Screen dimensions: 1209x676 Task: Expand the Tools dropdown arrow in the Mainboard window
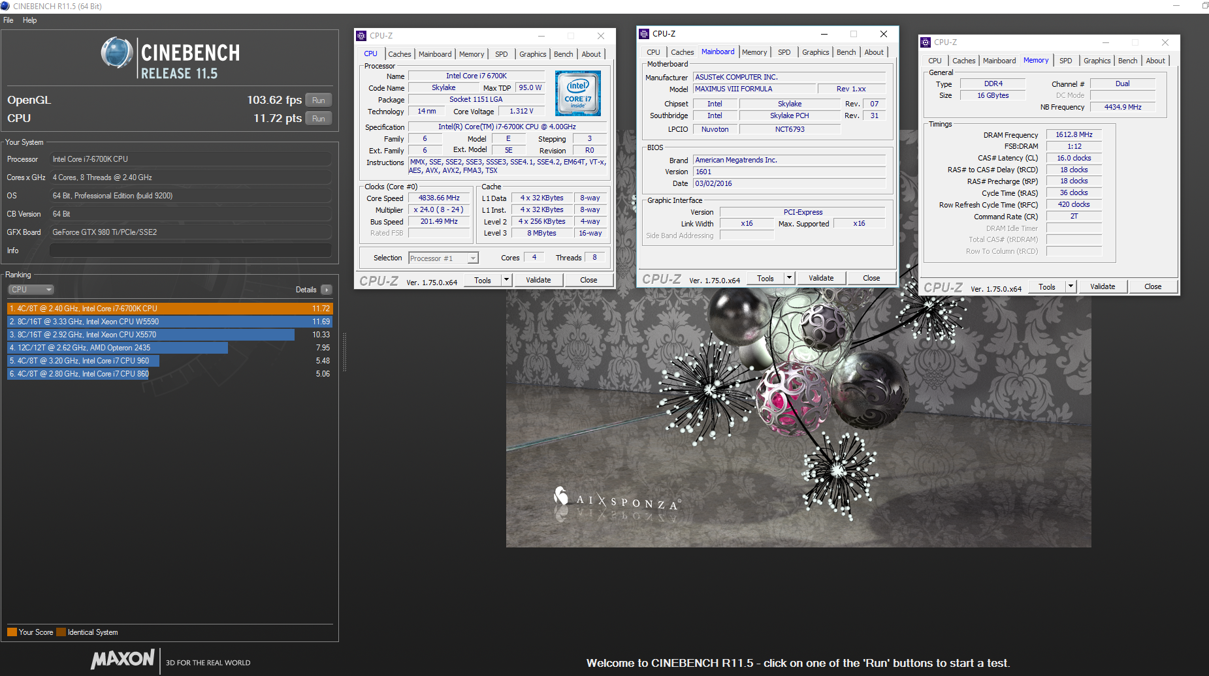coord(789,278)
